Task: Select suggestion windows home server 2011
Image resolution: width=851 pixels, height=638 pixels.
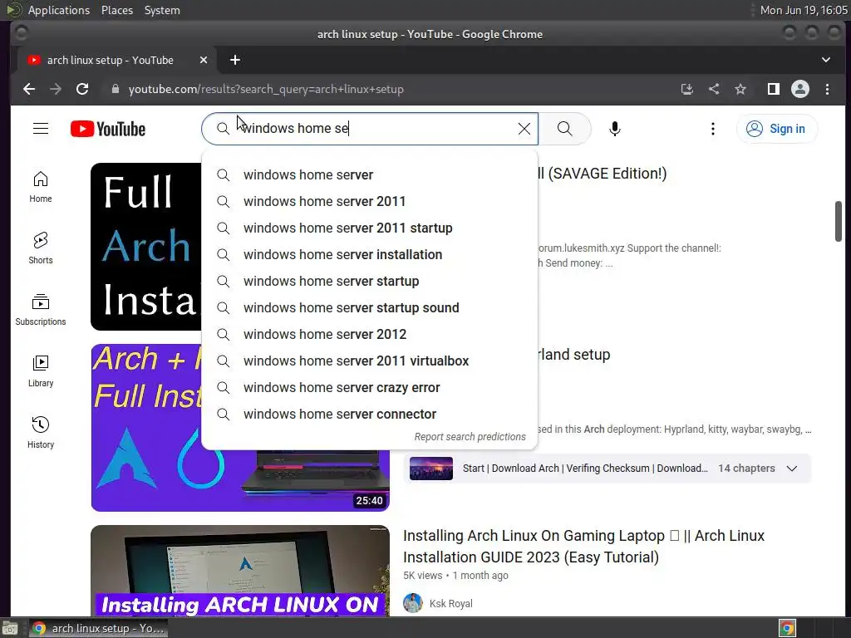Action: click(369, 201)
